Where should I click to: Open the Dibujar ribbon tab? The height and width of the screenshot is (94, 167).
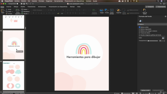pyautogui.click(x=16, y=7)
